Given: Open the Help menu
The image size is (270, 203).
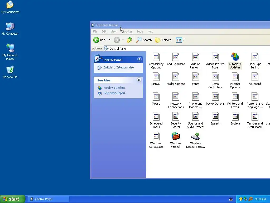Looking at the screenshot, I should pyautogui.click(x=150, y=31).
